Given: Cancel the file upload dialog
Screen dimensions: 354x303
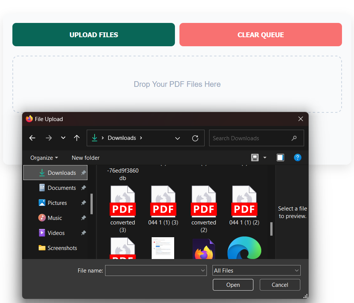Looking at the screenshot, I should point(280,285).
